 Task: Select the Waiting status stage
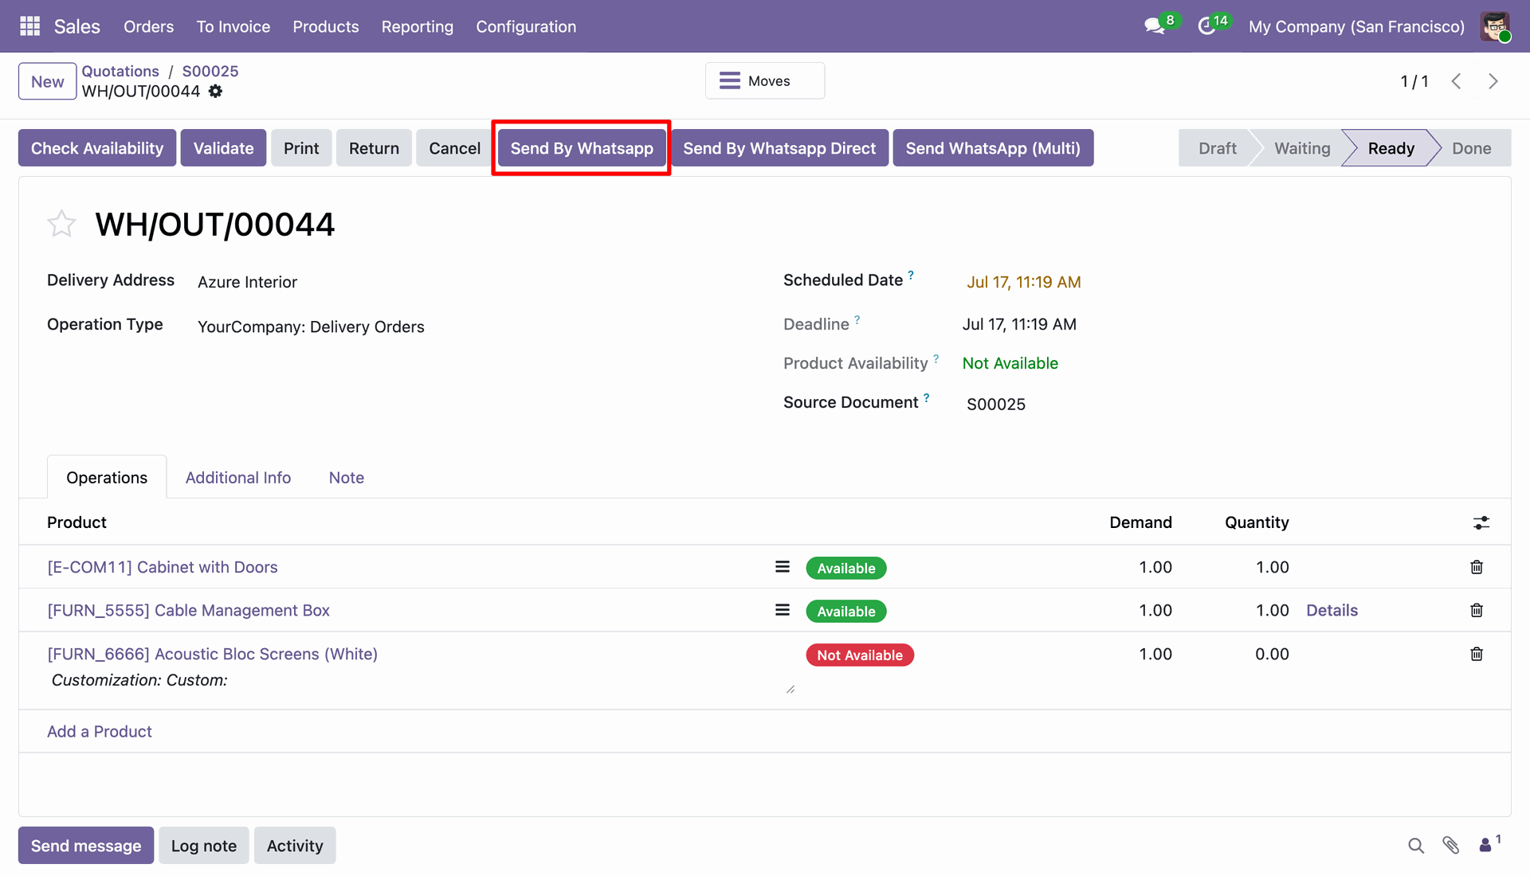pyautogui.click(x=1302, y=148)
